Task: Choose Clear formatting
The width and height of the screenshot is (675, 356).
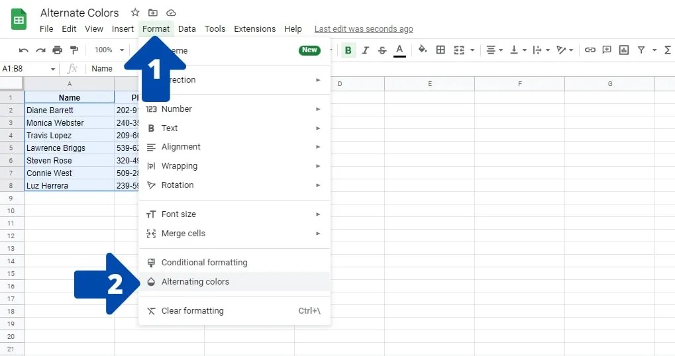Action: point(234,311)
